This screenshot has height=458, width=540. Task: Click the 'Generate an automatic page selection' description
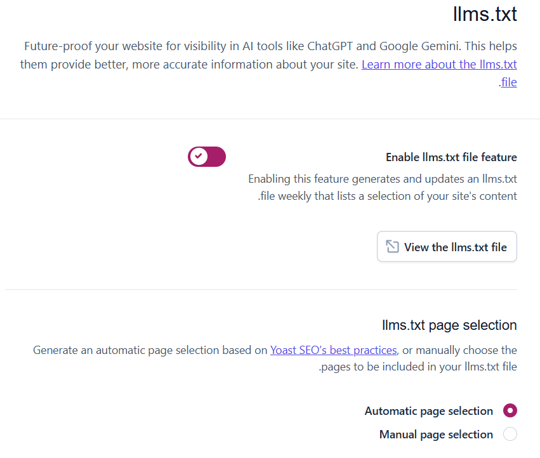click(x=151, y=350)
